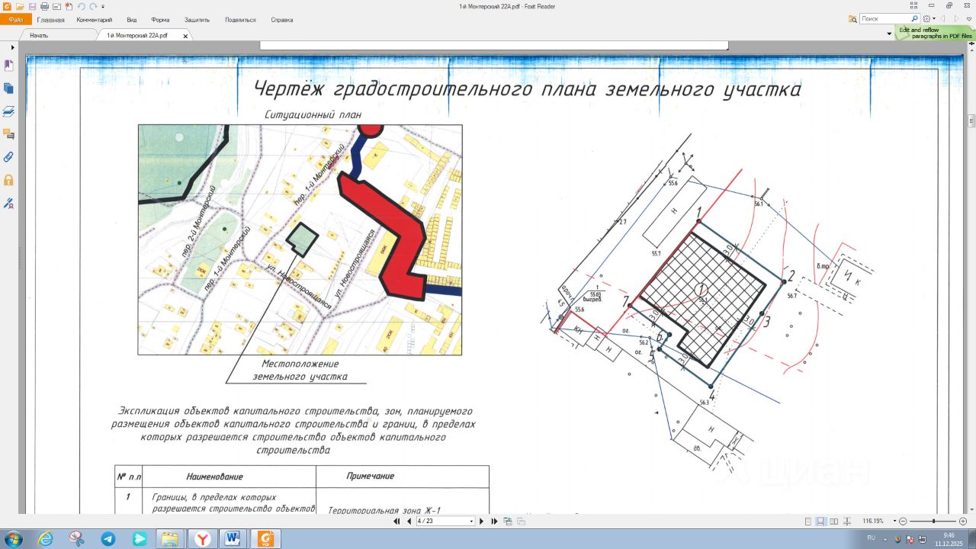976x549 pixels.
Task: Switch to the Главная ribbon tab
Action: (50, 20)
